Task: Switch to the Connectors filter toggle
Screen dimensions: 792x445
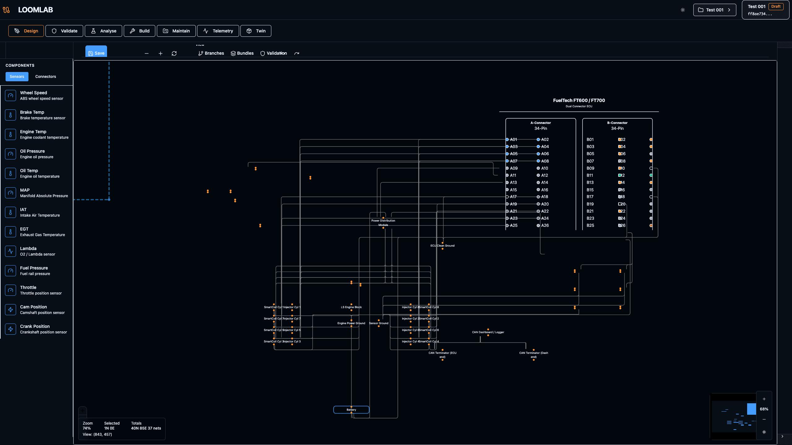Action: [45, 76]
